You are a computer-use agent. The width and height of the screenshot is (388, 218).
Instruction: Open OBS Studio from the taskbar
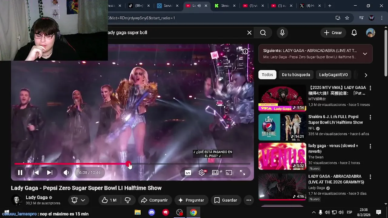tap(179, 213)
